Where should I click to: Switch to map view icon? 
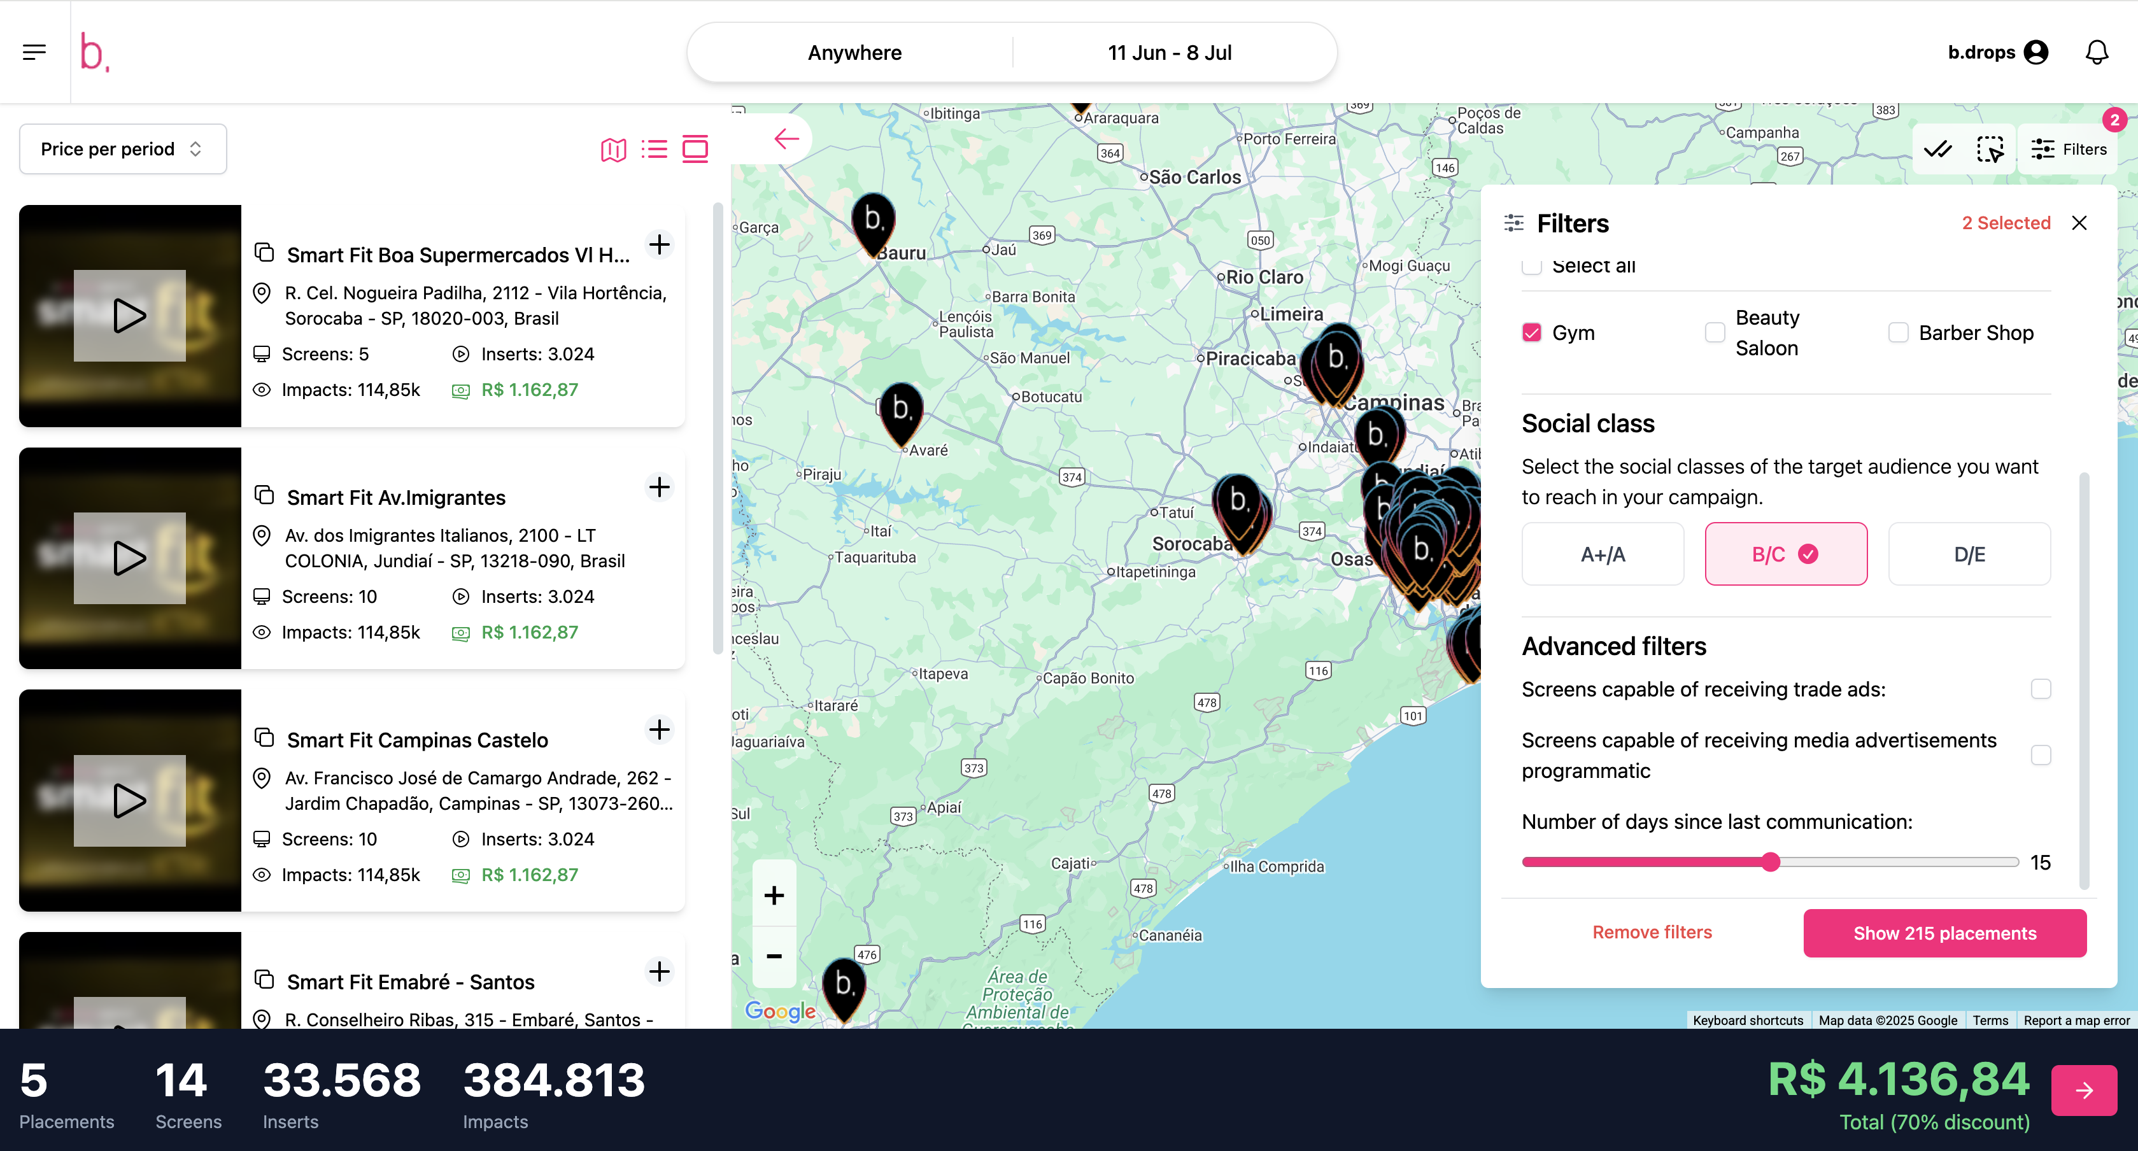click(613, 150)
